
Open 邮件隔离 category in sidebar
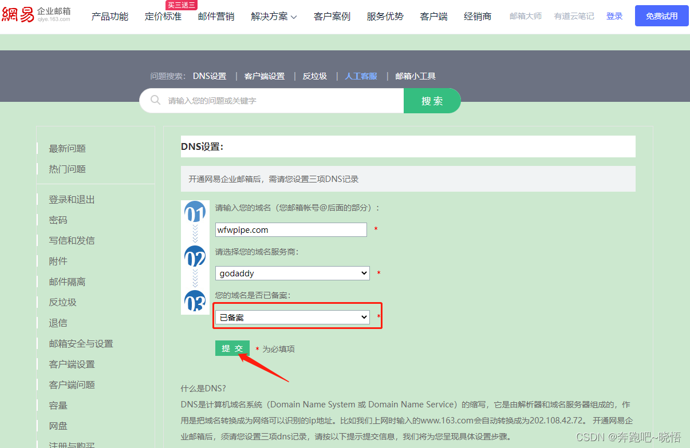(x=68, y=282)
